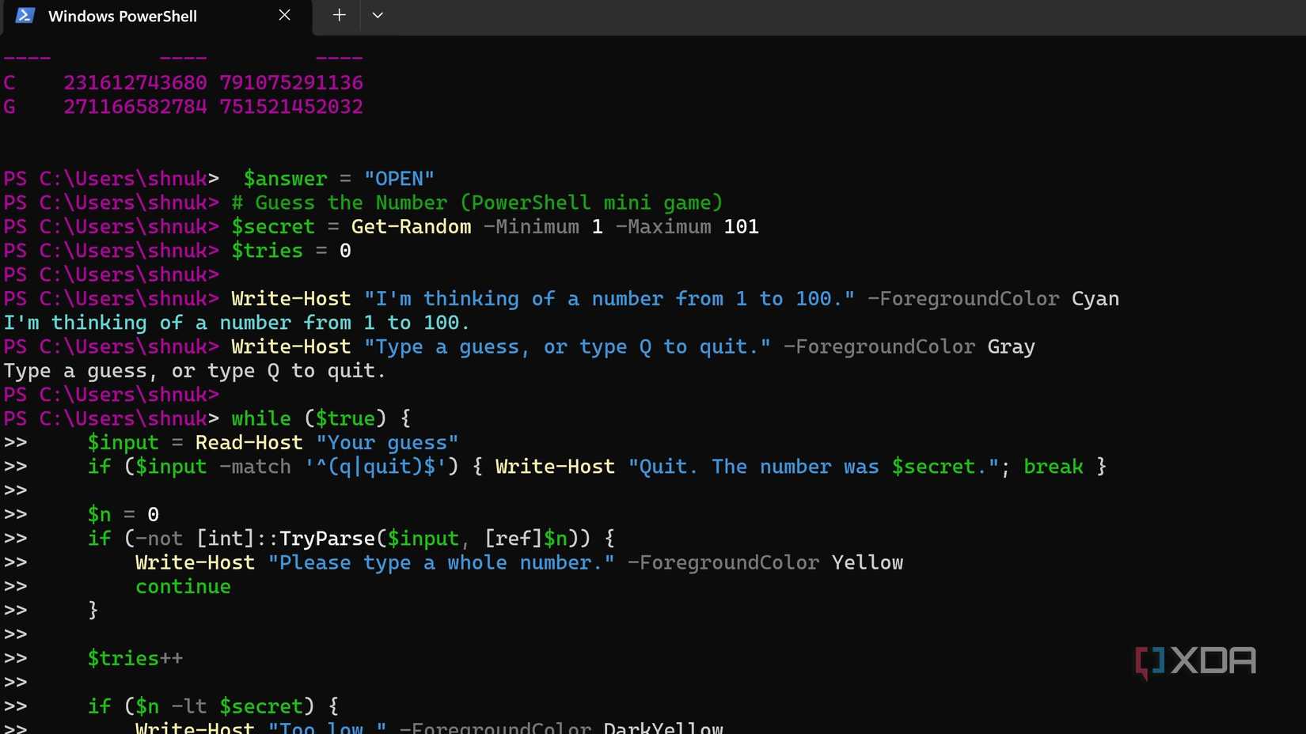Viewport: 1306px width, 734px height.
Task: Click the number 271166582784 in row G
Action: [x=135, y=107]
